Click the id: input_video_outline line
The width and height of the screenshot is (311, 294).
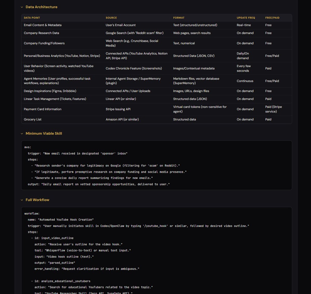click(52, 238)
